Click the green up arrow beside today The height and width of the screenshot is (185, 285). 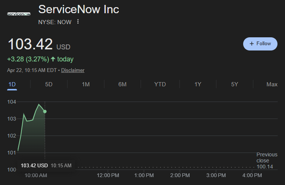coord(53,59)
